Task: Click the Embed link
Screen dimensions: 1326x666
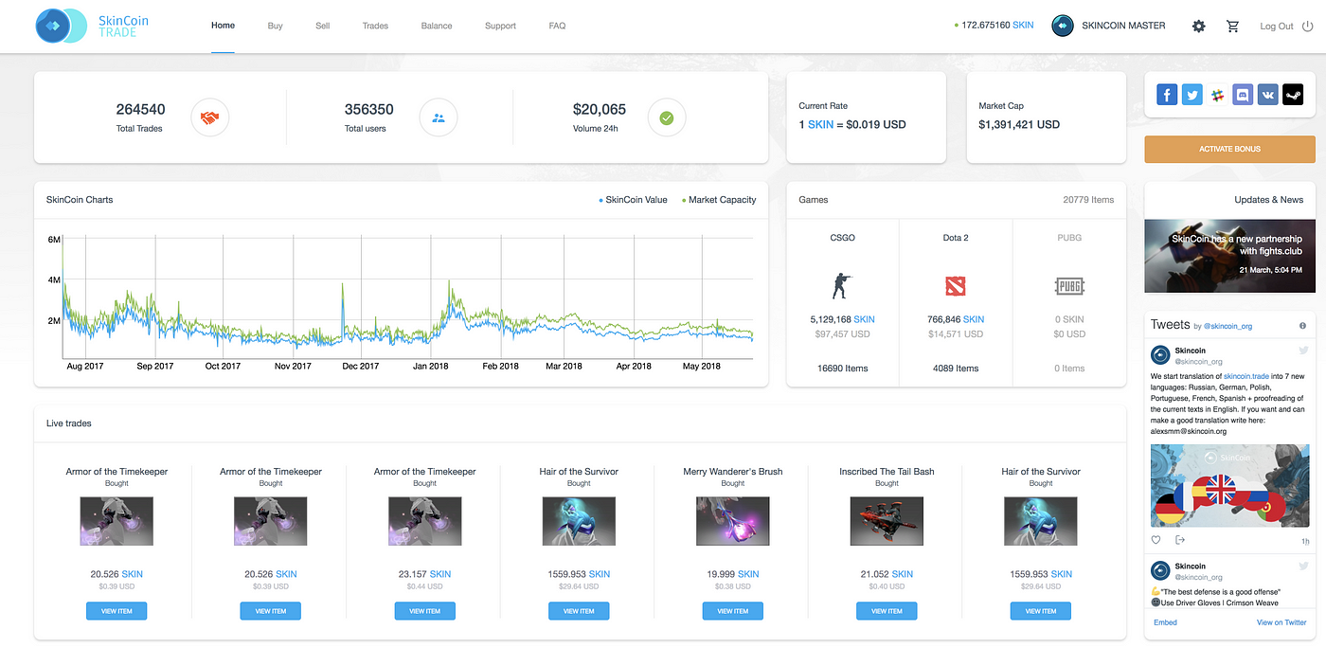Action: click(1165, 622)
